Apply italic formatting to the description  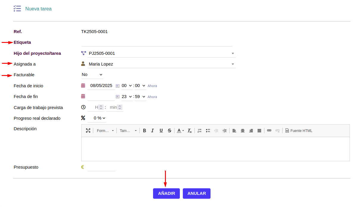[x=152, y=130]
